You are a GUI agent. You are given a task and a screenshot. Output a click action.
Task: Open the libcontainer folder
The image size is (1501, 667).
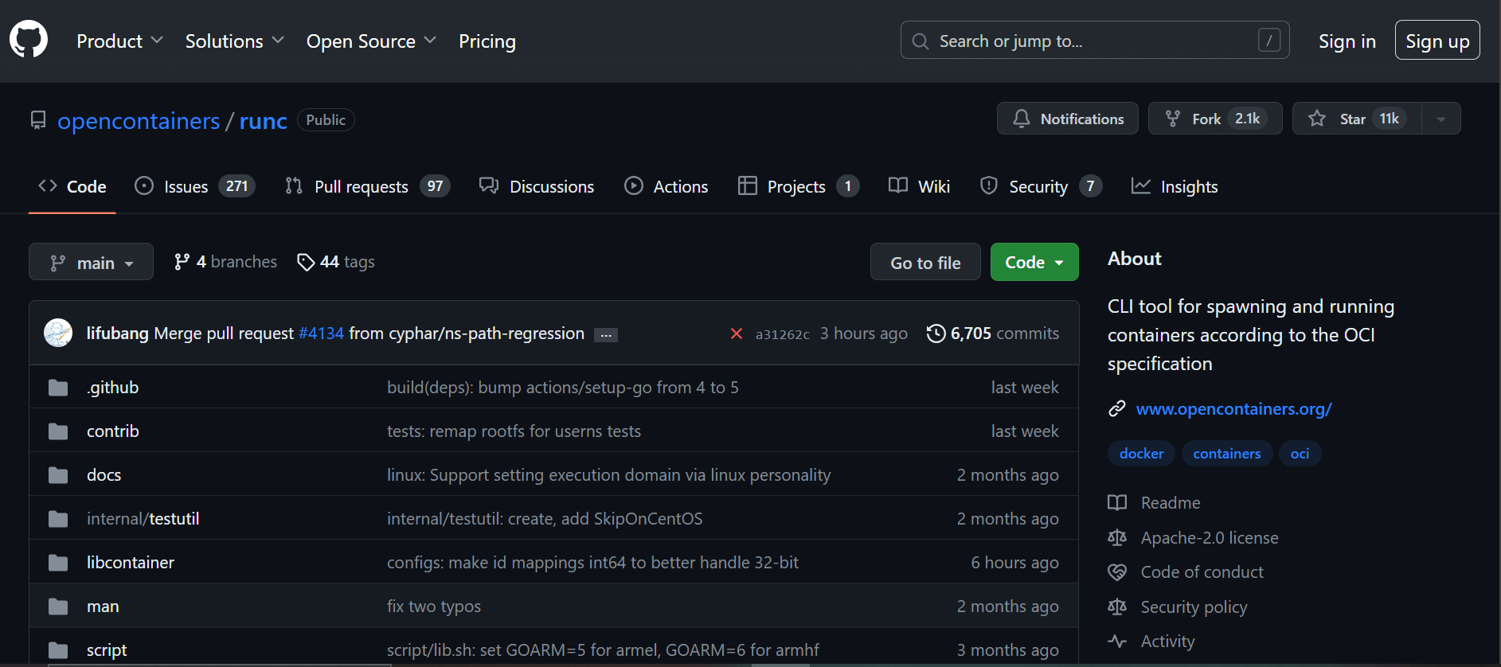point(131,562)
